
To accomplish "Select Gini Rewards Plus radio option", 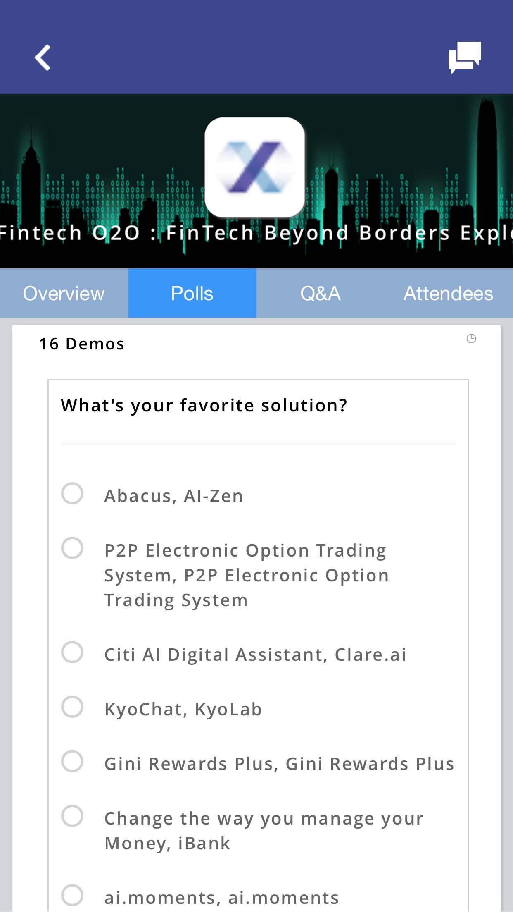I will click(x=72, y=761).
